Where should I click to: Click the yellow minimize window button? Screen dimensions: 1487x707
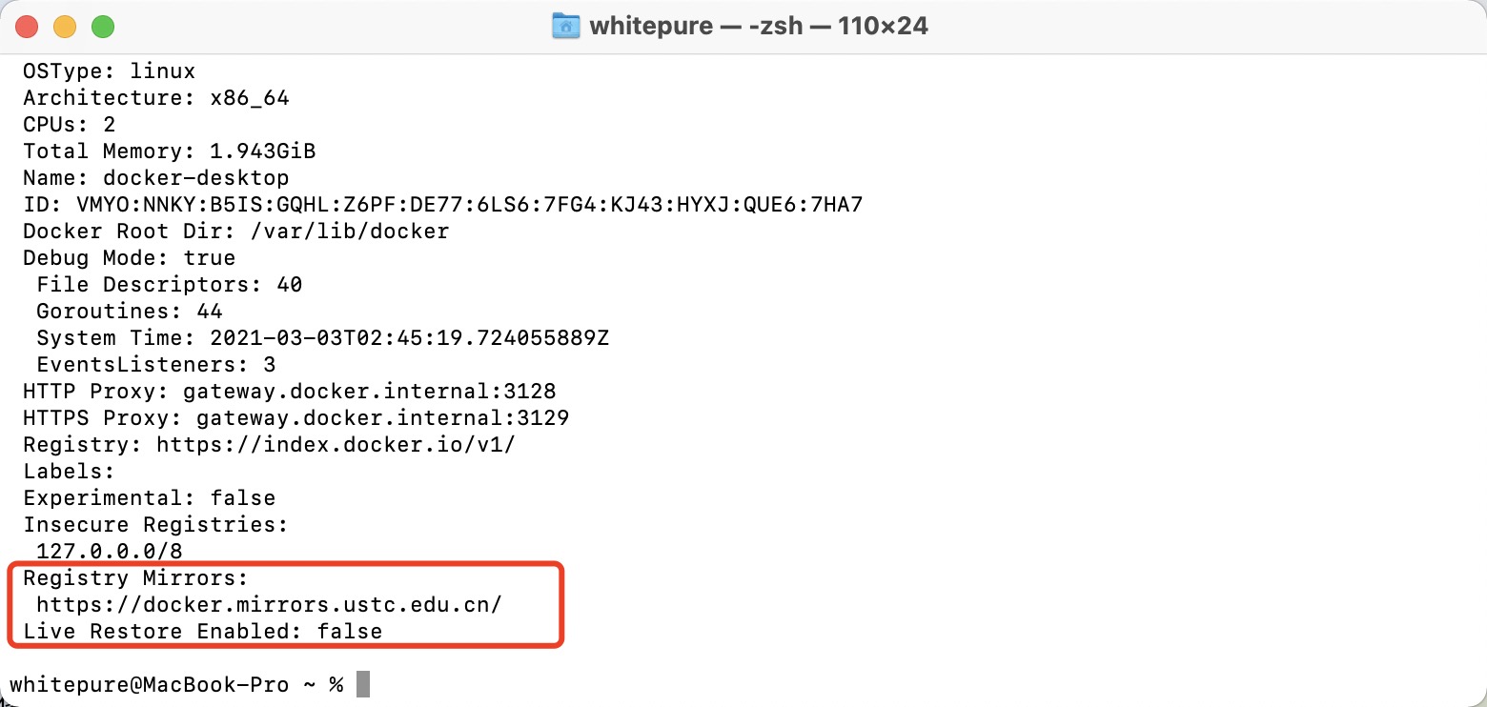coord(65,26)
